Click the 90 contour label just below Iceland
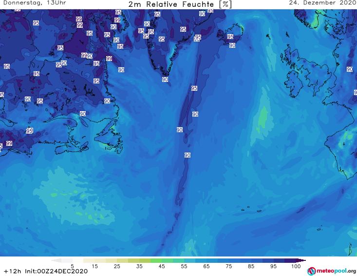This screenshot has height=276, width=357. 232,45
